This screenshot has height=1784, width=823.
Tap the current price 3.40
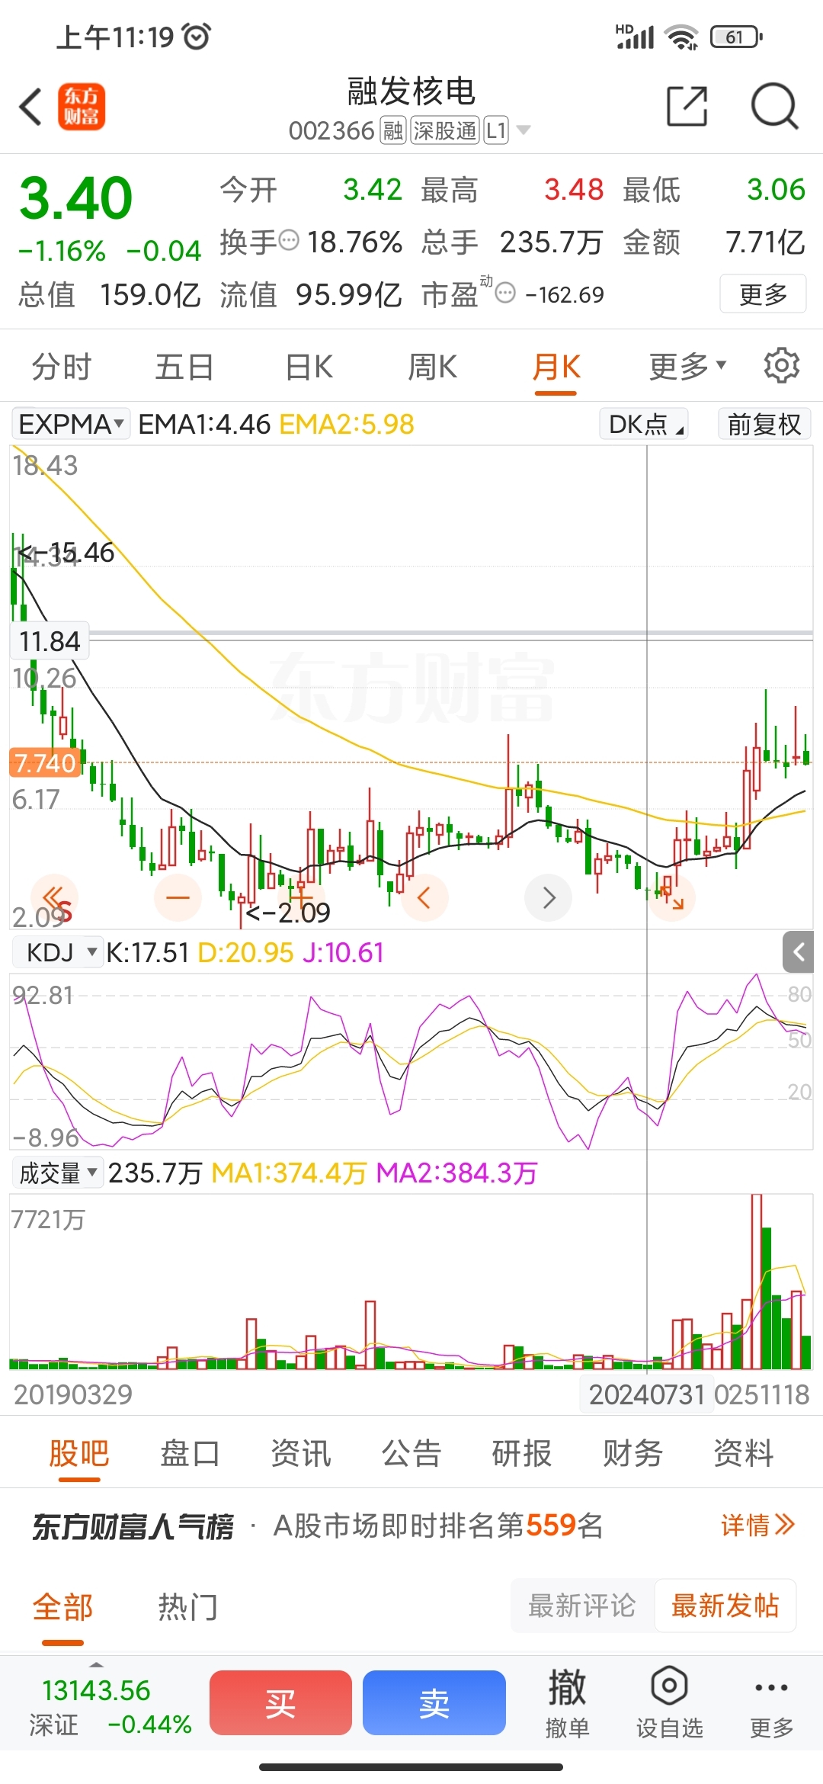(75, 199)
